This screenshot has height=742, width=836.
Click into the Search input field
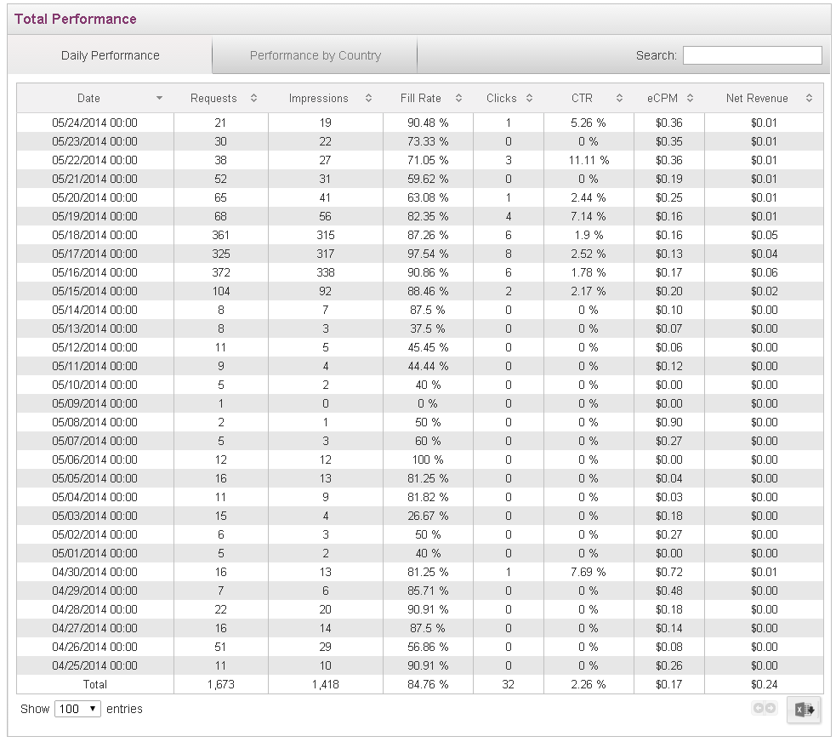(x=752, y=55)
